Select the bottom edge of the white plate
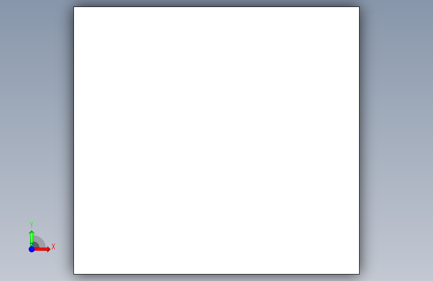This screenshot has width=433, height=281. point(217,274)
